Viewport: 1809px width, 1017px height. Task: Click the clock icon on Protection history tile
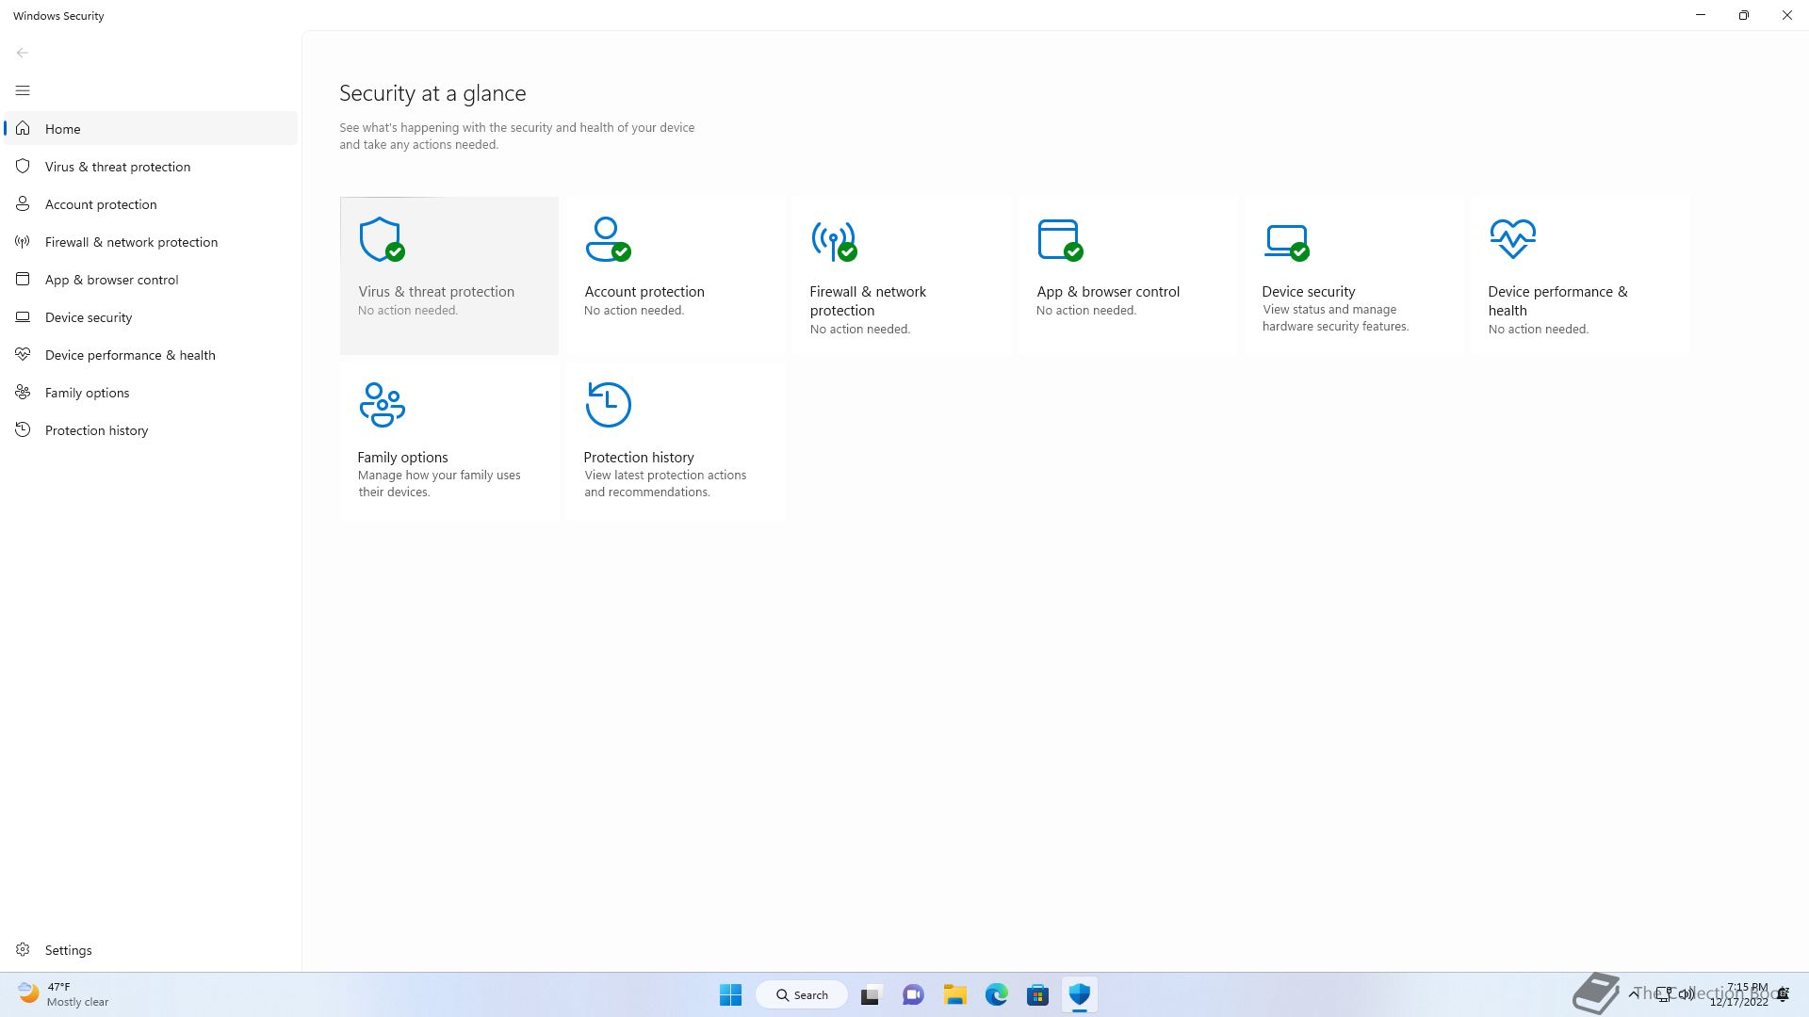608,405
